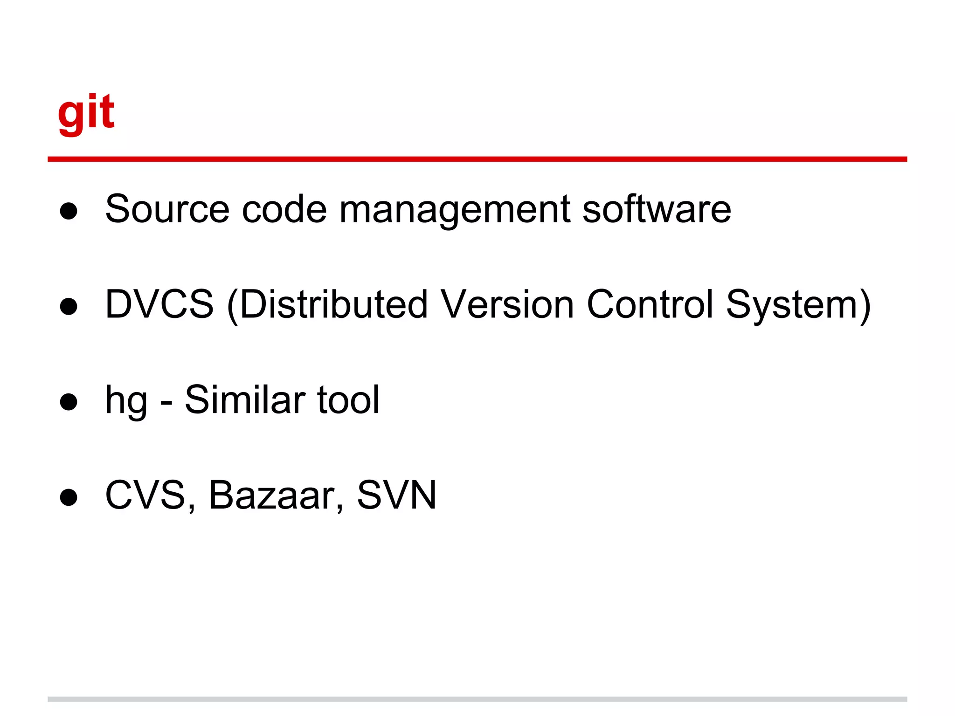The image size is (955, 716).
Task: Click the word 'Source' in the first bullet
Action: (x=167, y=209)
